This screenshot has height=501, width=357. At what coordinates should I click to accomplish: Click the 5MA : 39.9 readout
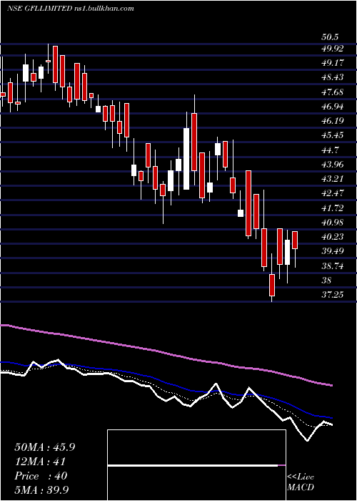pyautogui.click(x=42, y=490)
